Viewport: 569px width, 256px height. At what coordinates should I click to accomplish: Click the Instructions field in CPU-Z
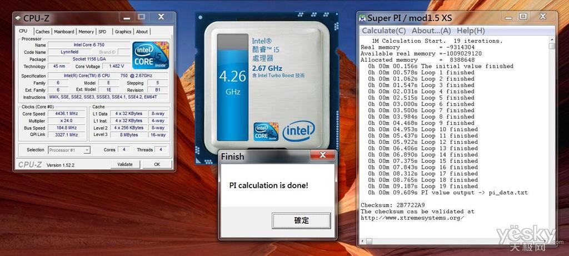(x=108, y=97)
